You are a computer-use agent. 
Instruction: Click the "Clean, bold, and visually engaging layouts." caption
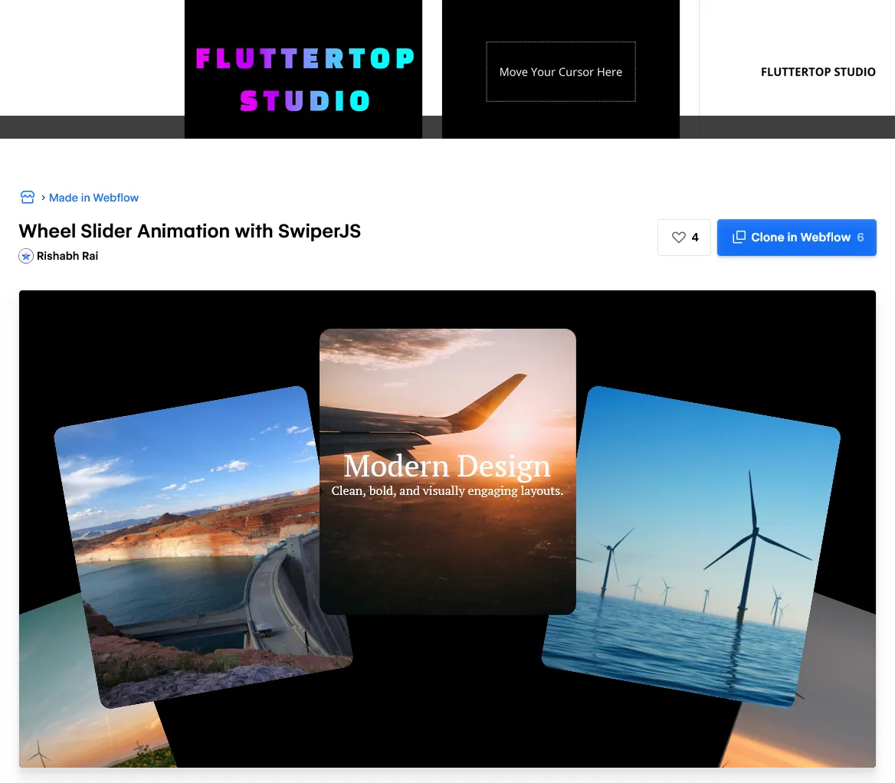click(447, 491)
